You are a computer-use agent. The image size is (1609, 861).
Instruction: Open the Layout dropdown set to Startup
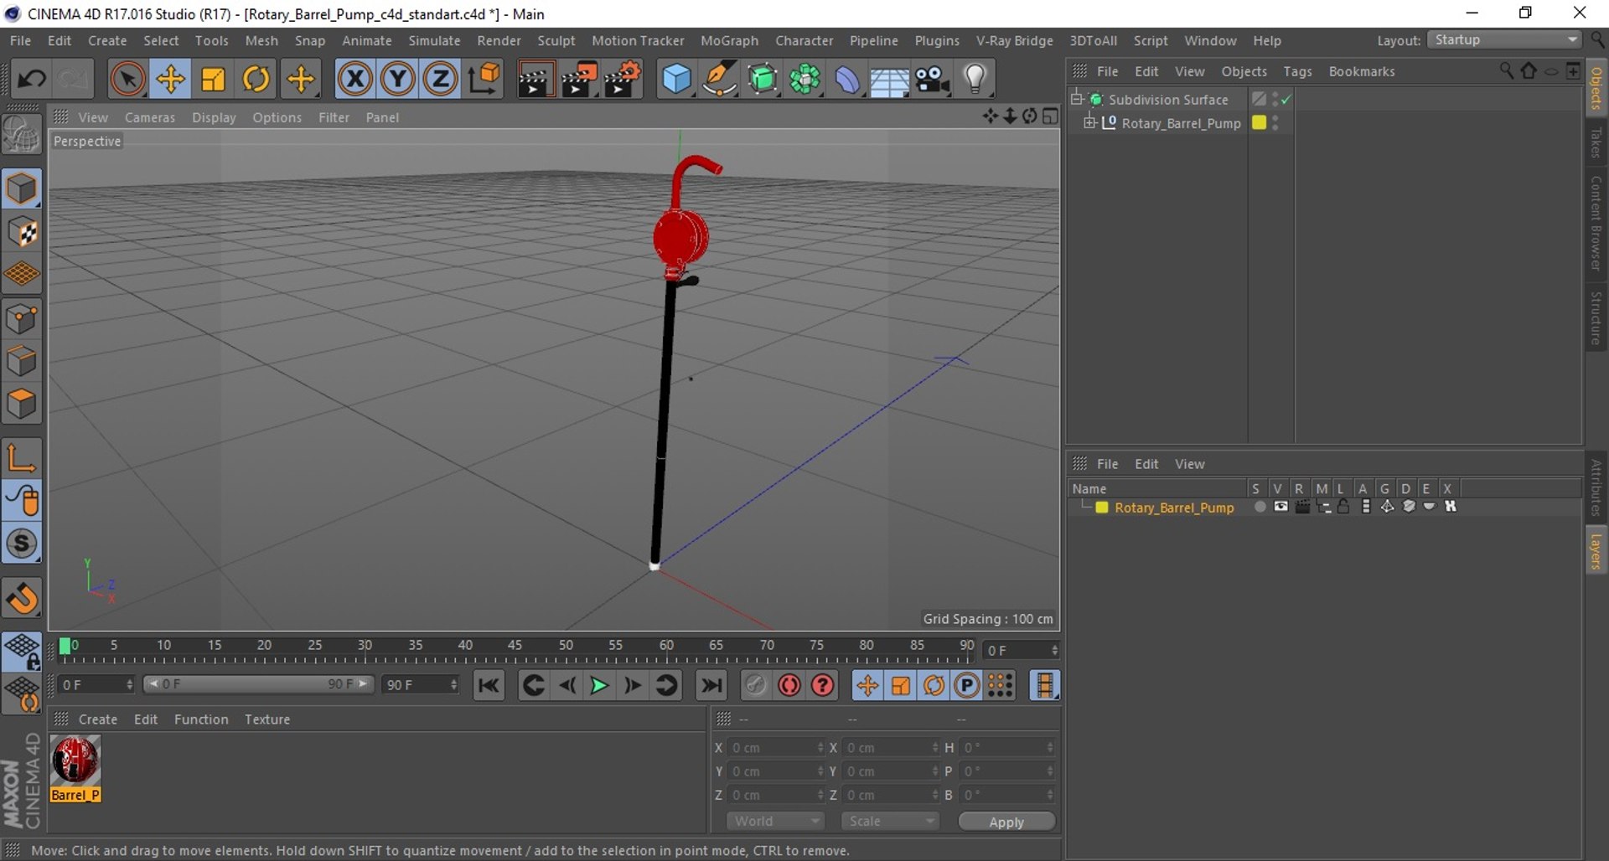coord(1505,40)
